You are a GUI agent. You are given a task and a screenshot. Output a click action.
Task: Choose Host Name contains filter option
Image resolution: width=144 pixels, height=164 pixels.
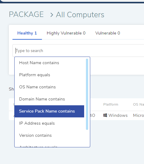point(49,63)
